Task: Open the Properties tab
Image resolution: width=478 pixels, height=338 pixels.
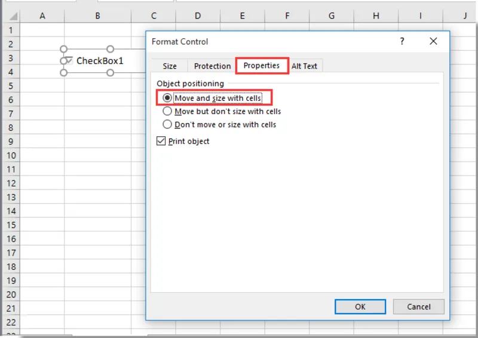Action: pyautogui.click(x=262, y=66)
